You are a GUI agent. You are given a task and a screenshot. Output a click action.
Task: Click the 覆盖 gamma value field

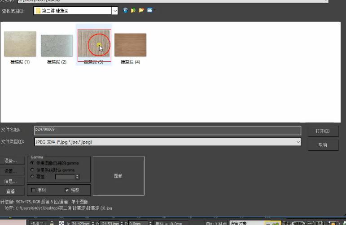click(x=66, y=177)
